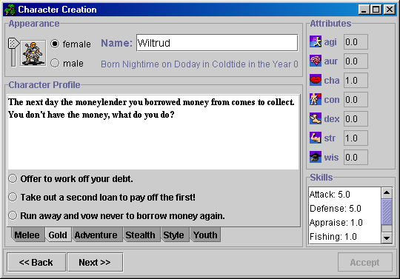Click the 'cha' attribute label
400x279 pixels.
point(332,81)
